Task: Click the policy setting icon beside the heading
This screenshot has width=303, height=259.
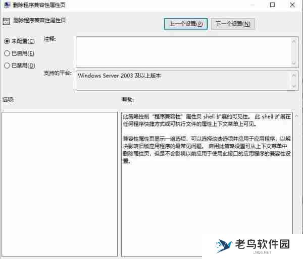Action: click(x=7, y=21)
